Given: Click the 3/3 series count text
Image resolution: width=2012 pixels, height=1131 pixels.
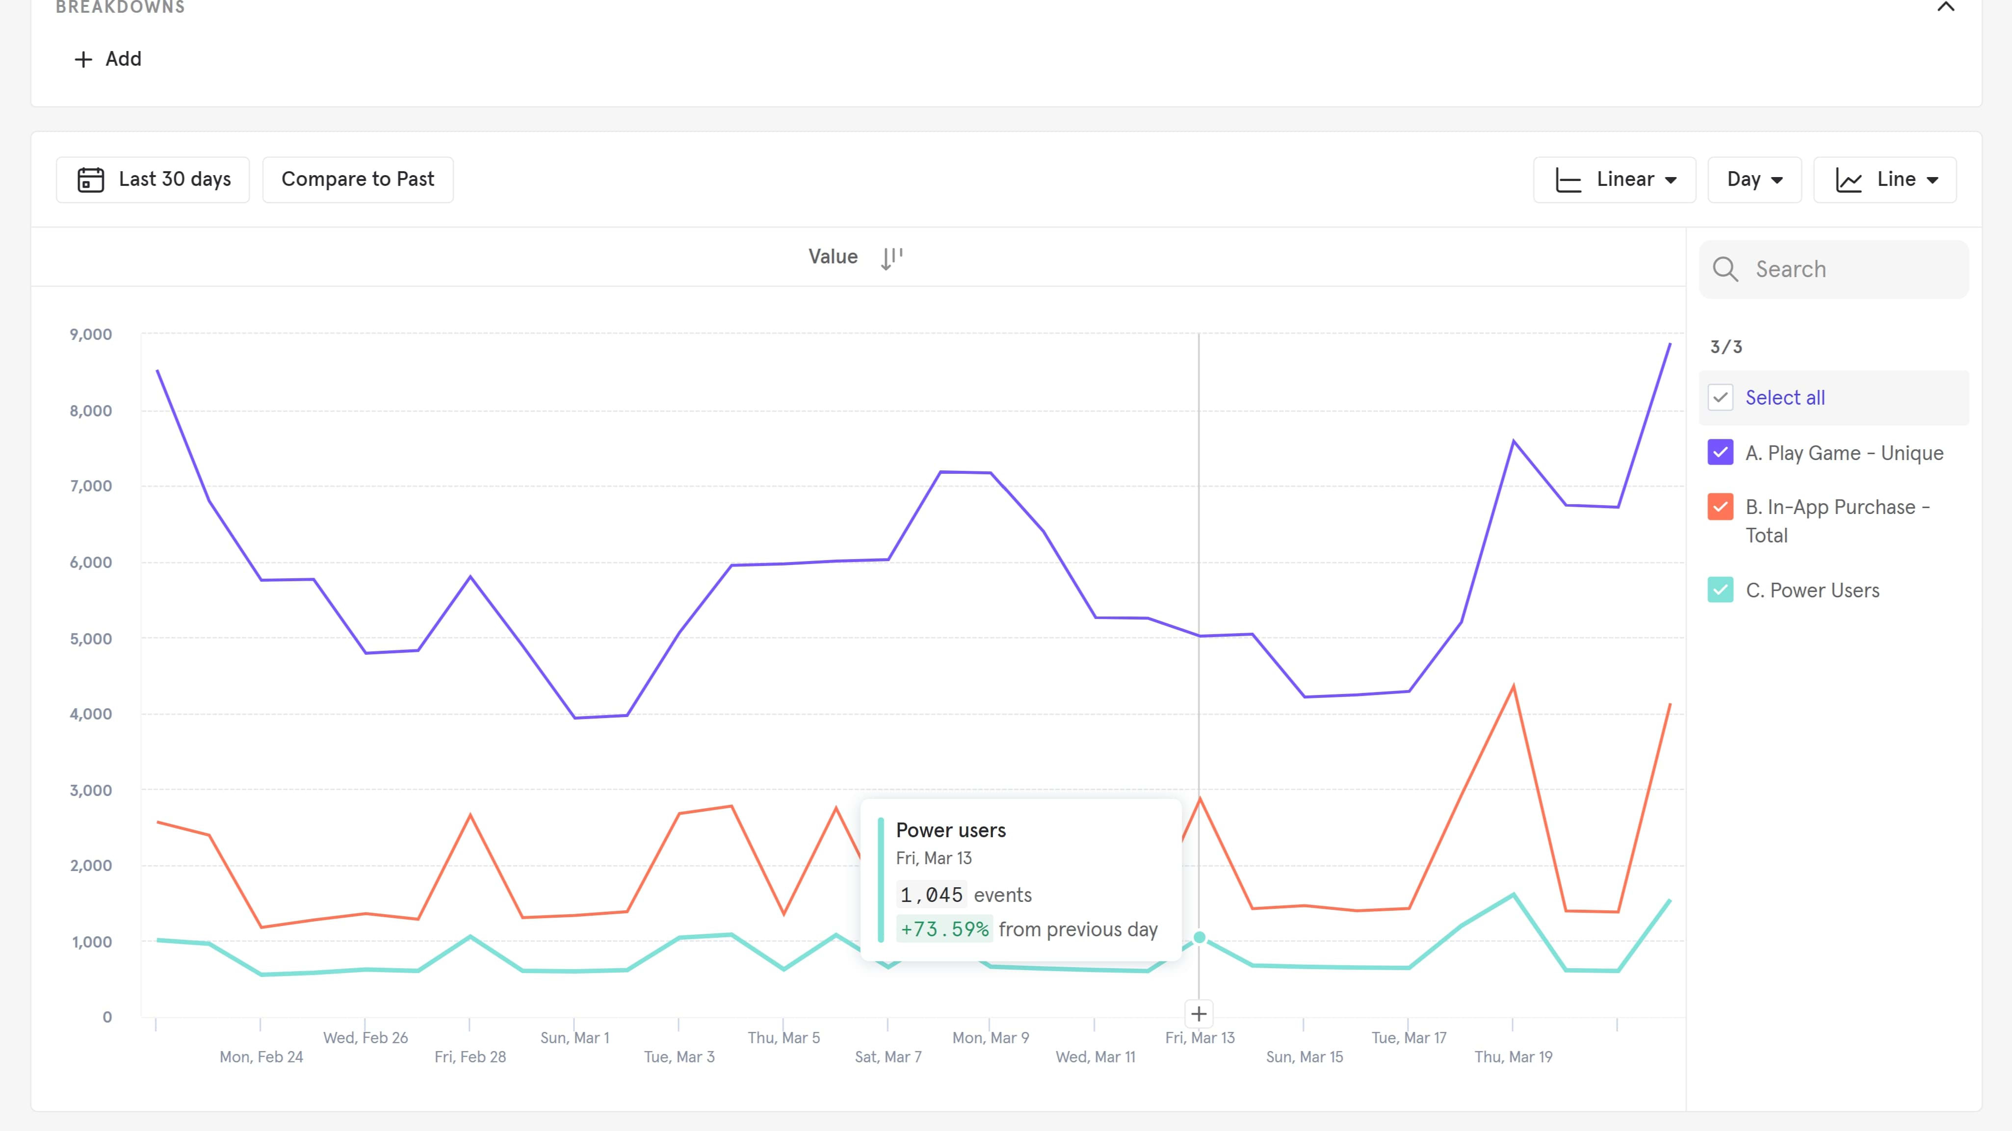Looking at the screenshot, I should 1726,347.
